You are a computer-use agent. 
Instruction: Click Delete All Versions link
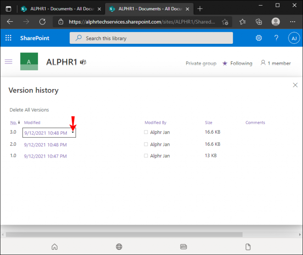29,110
